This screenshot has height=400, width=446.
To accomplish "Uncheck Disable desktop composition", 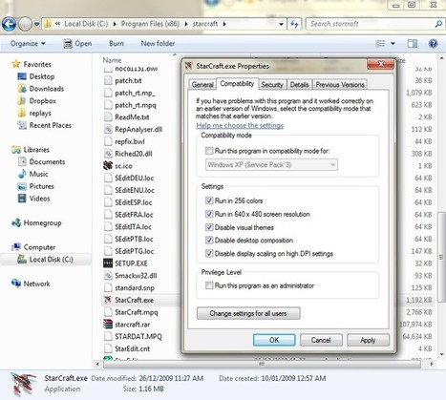I will (x=209, y=241).
